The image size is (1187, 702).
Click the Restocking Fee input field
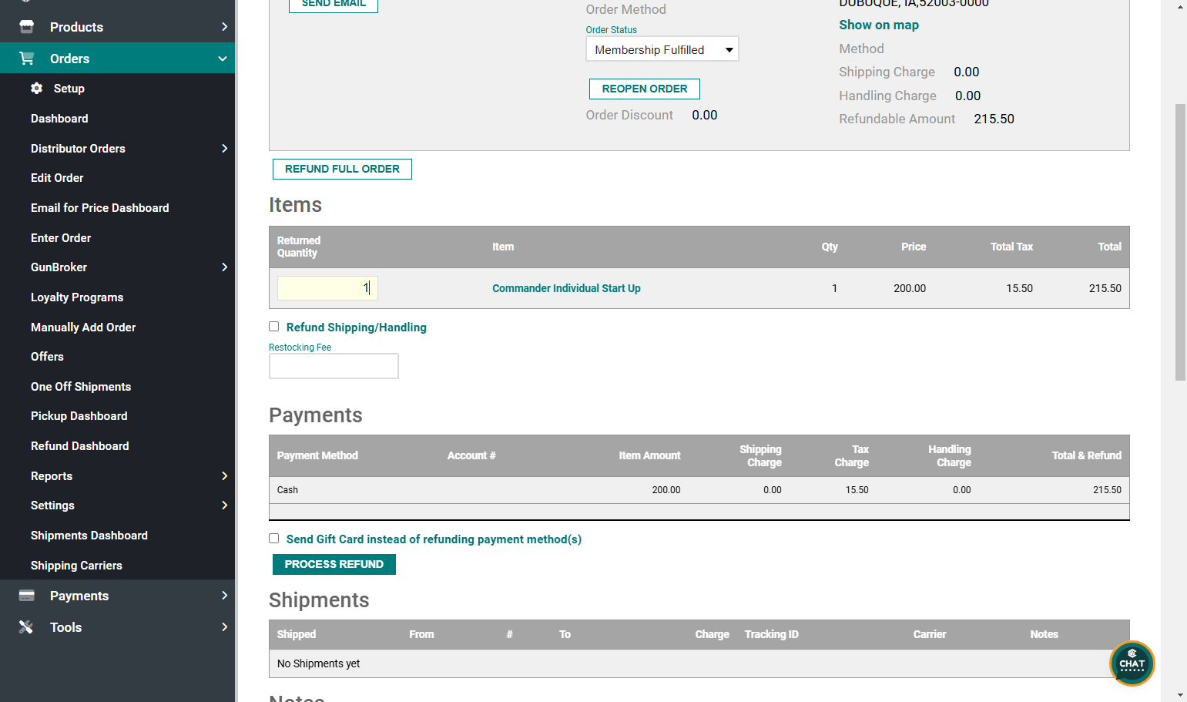(334, 366)
